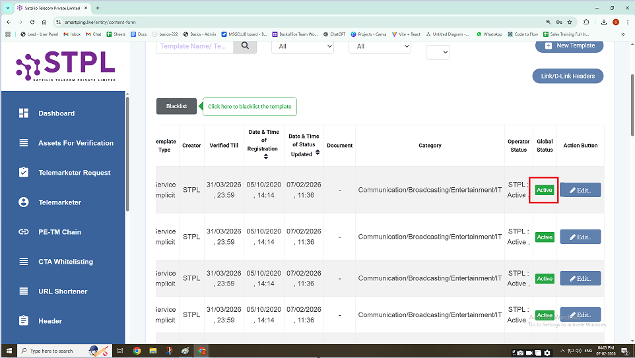Image resolution: width=635 pixels, height=358 pixels.
Task: Expand the small empty dropdown below filters
Action: click(438, 53)
